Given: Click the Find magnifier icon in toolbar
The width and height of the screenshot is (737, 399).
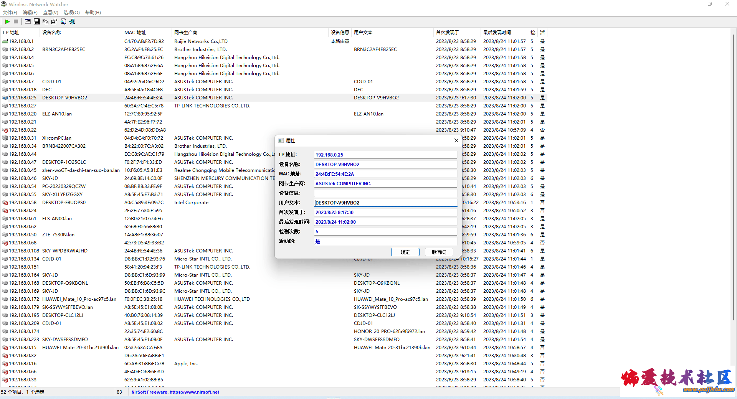Looking at the screenshot, I should click(x=63, y=22).
